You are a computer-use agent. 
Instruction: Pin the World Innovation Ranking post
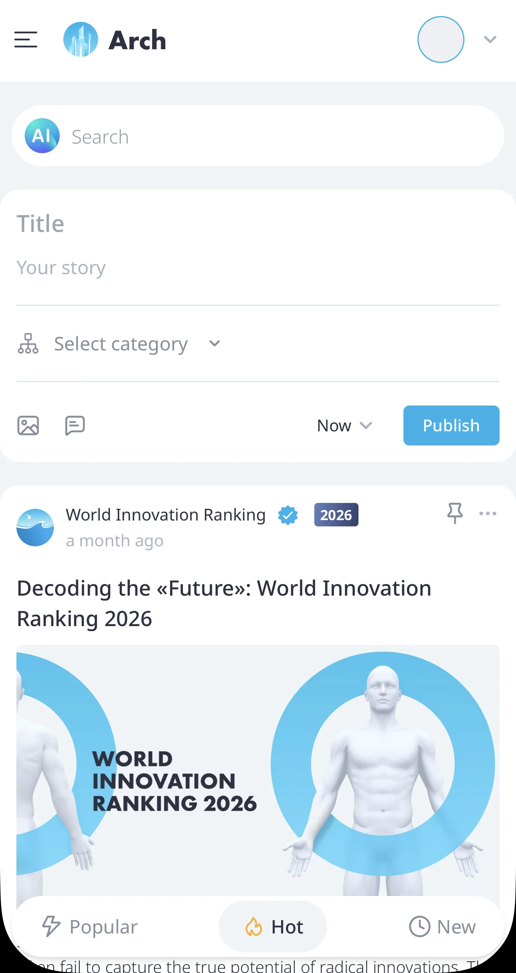point(455,513)
